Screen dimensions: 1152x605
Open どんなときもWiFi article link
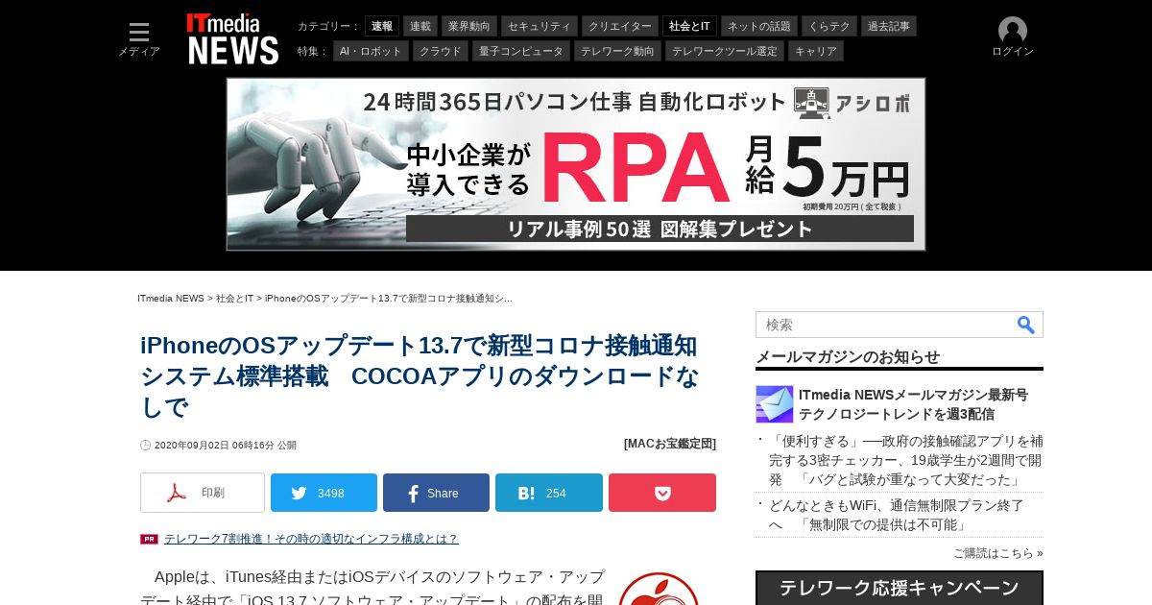tap(897, 515)
